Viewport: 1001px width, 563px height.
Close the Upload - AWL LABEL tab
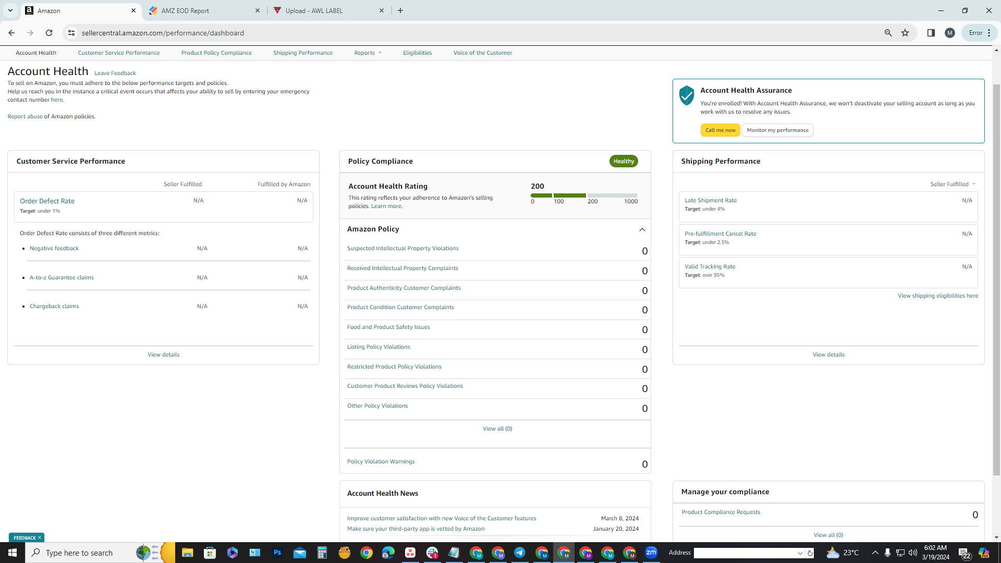pyautogui.click(x=382, y=10)
